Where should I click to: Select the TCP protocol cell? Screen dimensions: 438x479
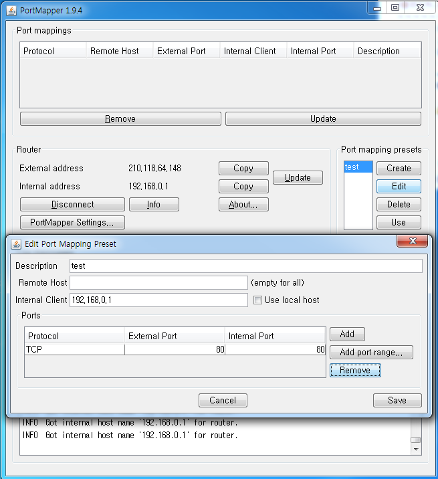tap(74, 349)
